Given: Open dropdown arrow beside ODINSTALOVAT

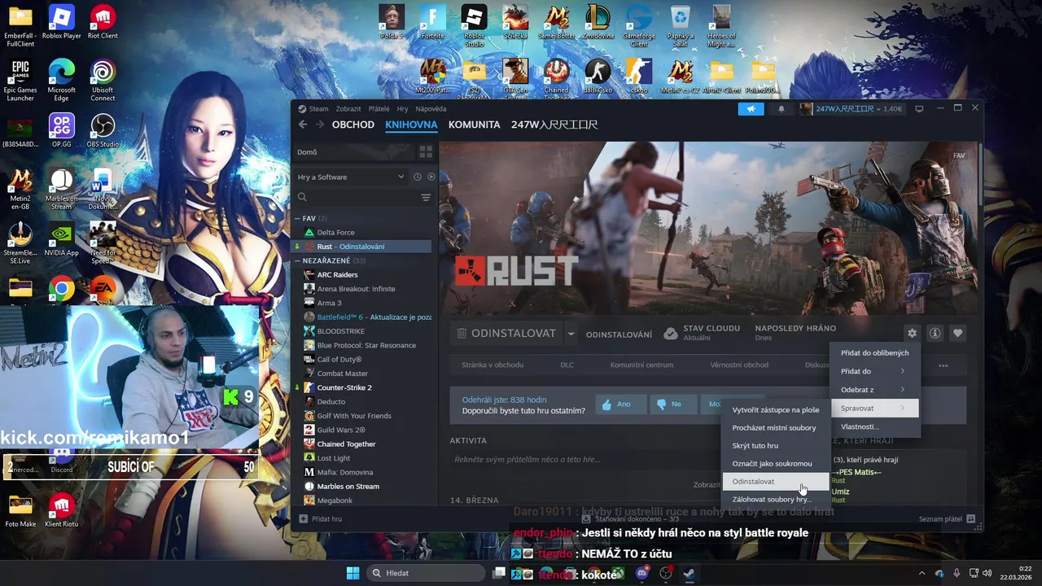Looking at the screenshot, I should 571,334.
